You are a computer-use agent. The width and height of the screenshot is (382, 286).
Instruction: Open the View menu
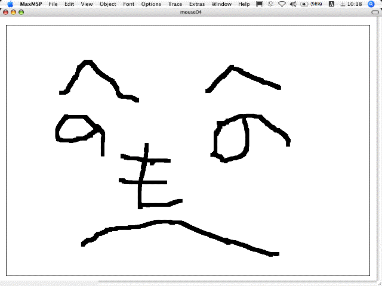tap(87, 4)
